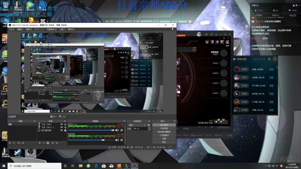Undock the 混音器 panel via its header icon

pos(125,121)
